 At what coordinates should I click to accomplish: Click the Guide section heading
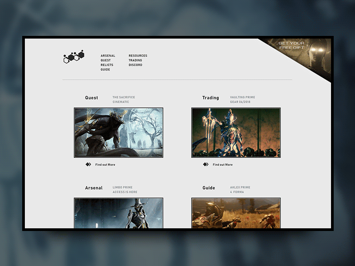209,188
